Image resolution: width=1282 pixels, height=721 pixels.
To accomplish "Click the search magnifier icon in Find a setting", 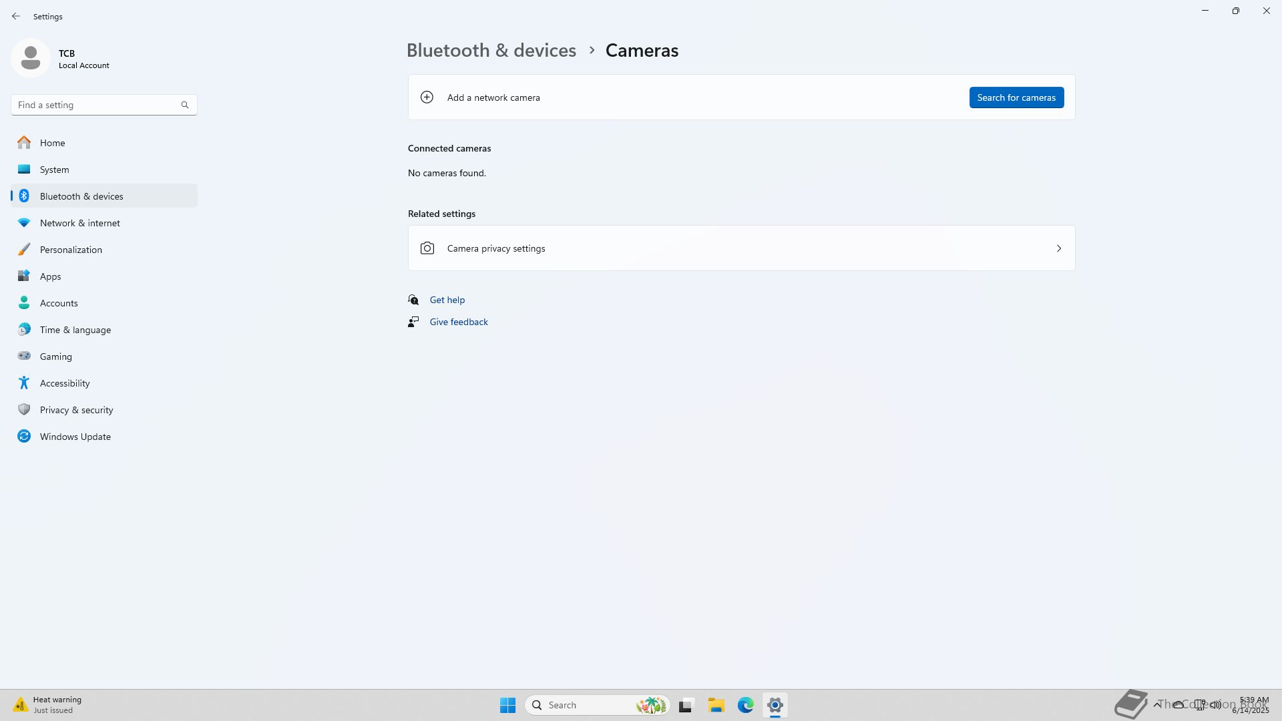I will pyautogui.click(x=185, y=105).
